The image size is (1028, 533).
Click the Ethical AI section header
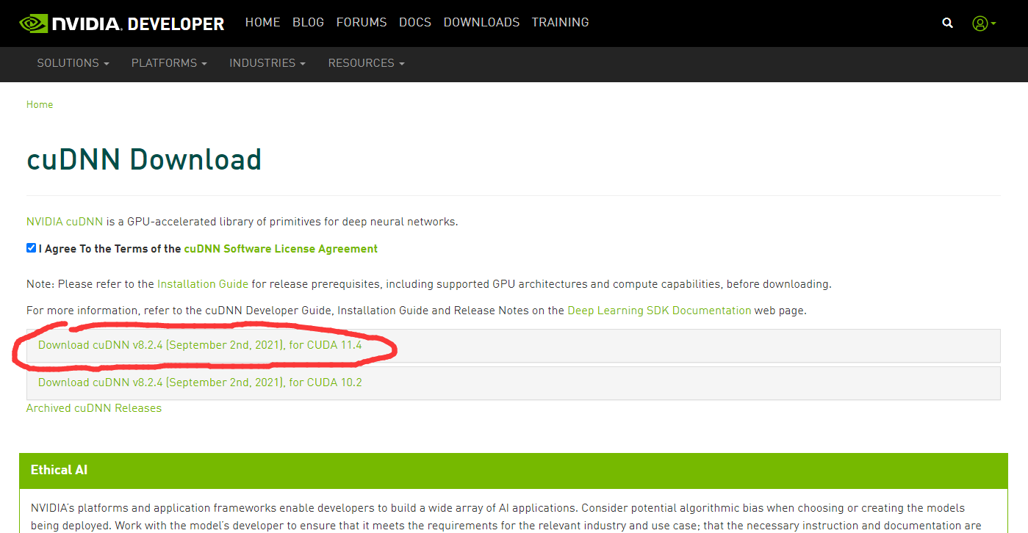coord(514,471)
